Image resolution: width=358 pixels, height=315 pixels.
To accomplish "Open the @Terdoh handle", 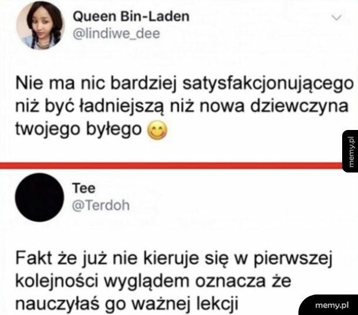I will tap(101, 205).
